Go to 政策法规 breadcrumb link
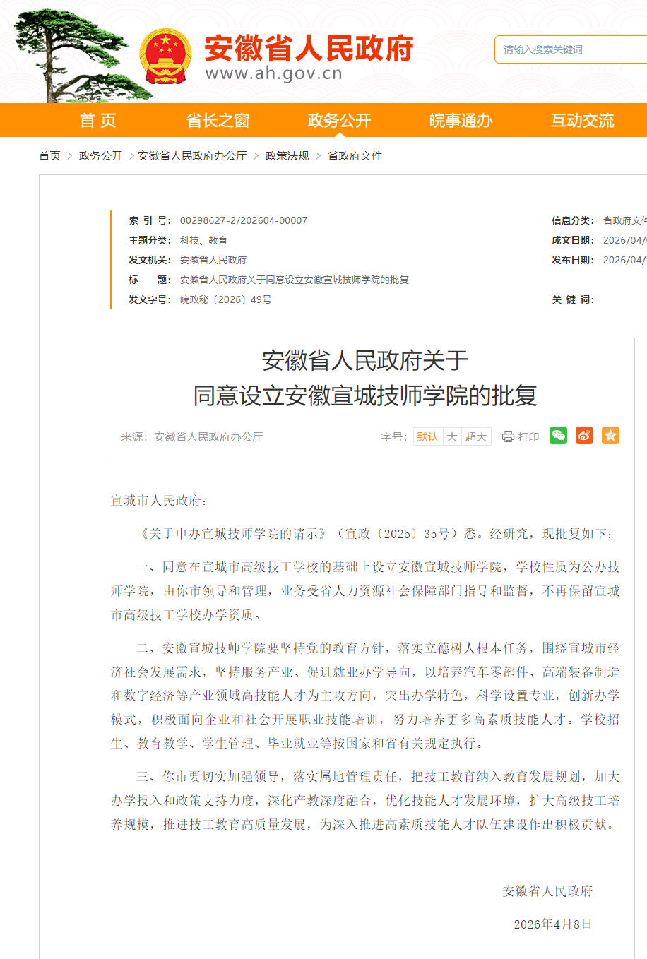The image size is (647, 959). (287, 156)
